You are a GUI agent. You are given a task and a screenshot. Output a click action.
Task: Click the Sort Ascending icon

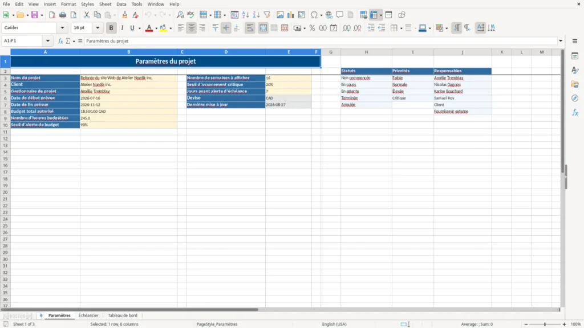tap(245, 15)
